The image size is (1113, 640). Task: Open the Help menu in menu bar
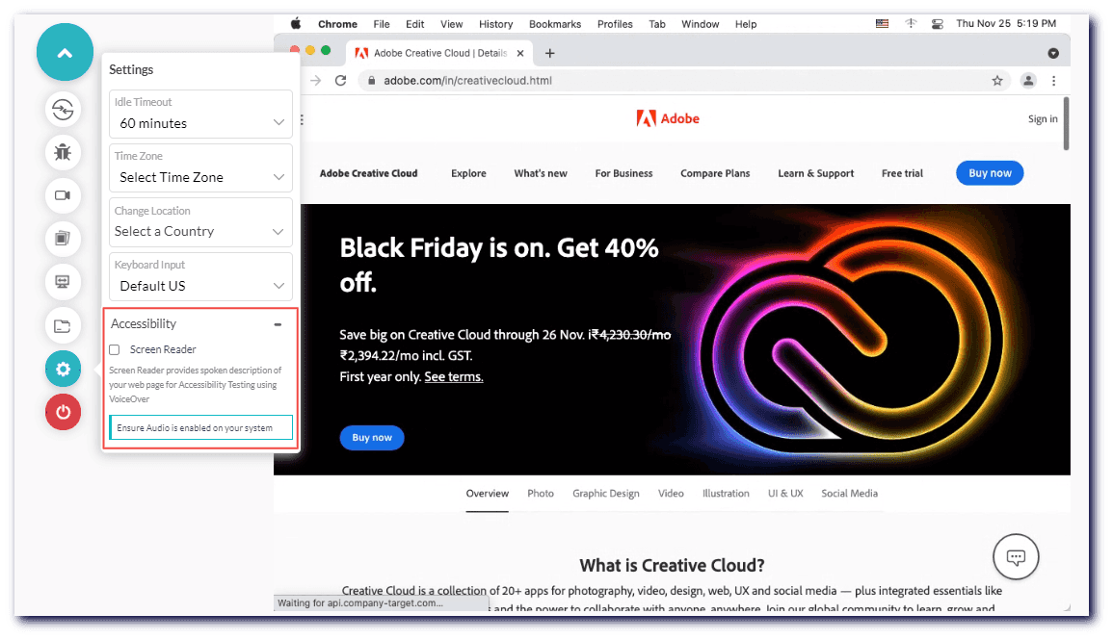pos(746,24)
